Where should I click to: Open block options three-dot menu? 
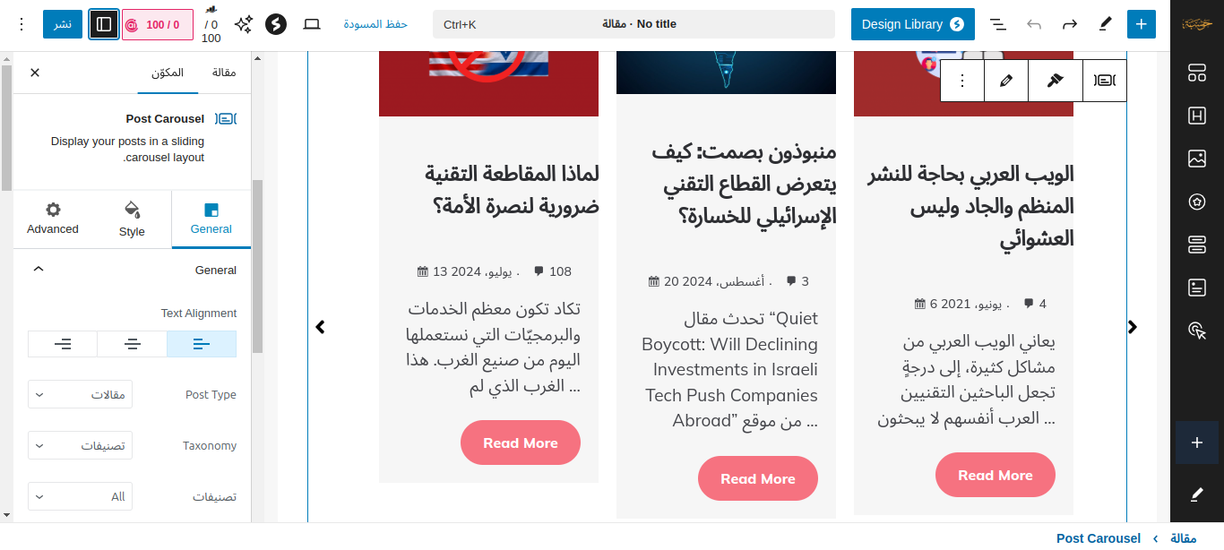click(962, 81)
